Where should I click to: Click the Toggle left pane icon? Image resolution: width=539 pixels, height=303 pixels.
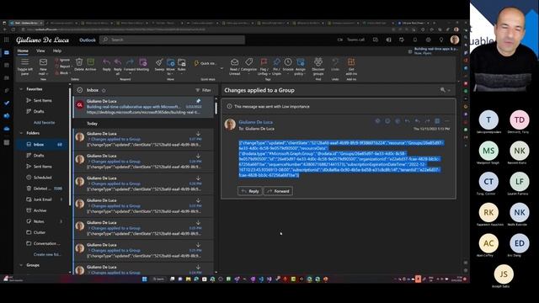[x=25, y=62]
